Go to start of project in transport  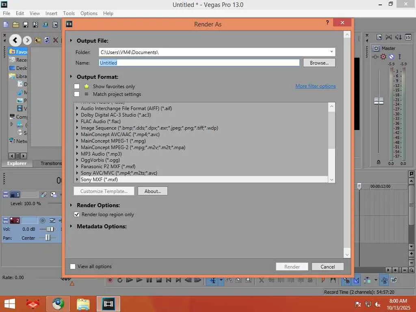169,280
